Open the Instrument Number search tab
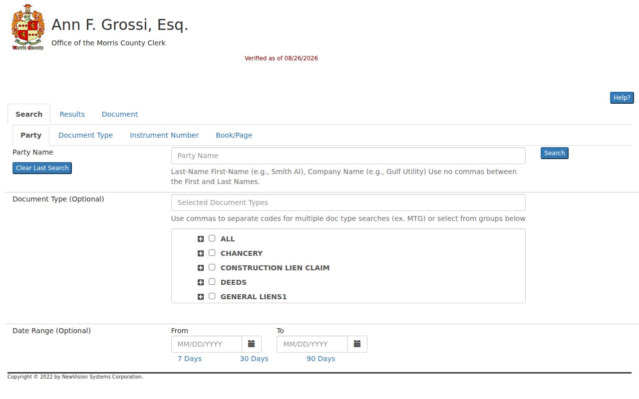This screenshot has height=399, width=639. point(164,135)
